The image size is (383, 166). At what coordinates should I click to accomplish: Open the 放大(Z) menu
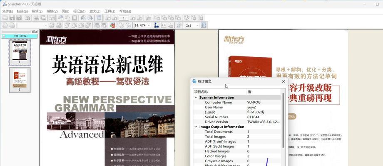pos(95,11)
